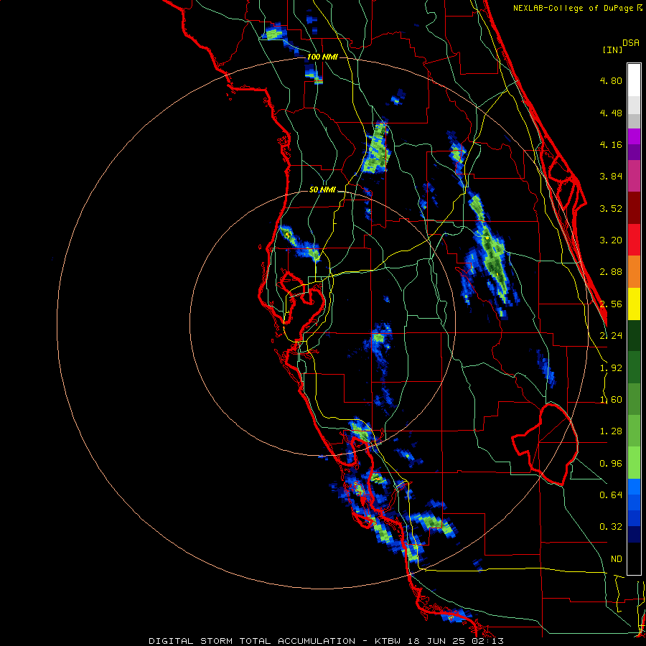This screenshot has width=646, height=646.
Task: Select the bright red swatch in the legend
Action: pyautogui.click(x=634, y=240)
